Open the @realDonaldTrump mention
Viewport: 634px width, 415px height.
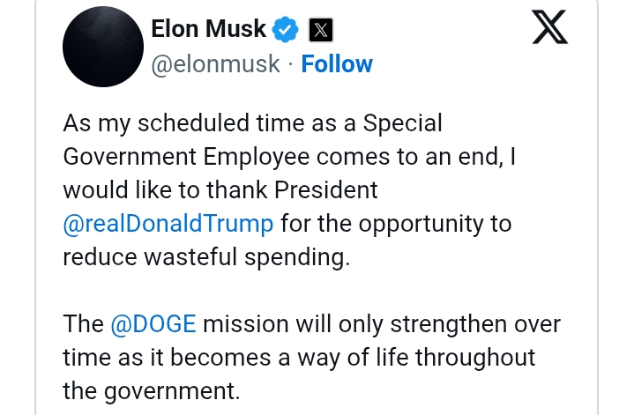click(x=168, y=223)
